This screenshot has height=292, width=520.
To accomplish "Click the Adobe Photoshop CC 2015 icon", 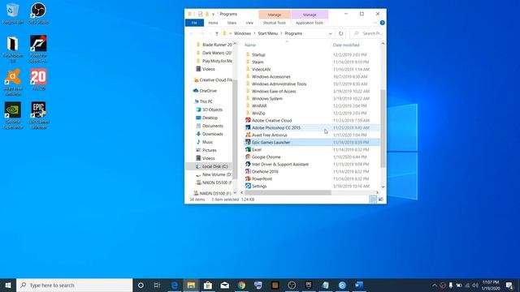I will click(248, 127).
